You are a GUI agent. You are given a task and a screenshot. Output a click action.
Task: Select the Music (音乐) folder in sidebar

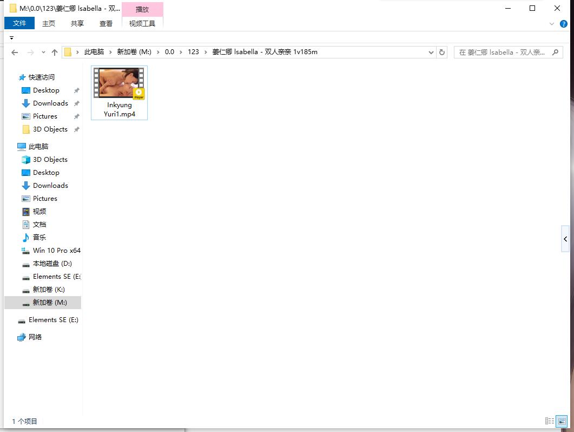[39, 237]
